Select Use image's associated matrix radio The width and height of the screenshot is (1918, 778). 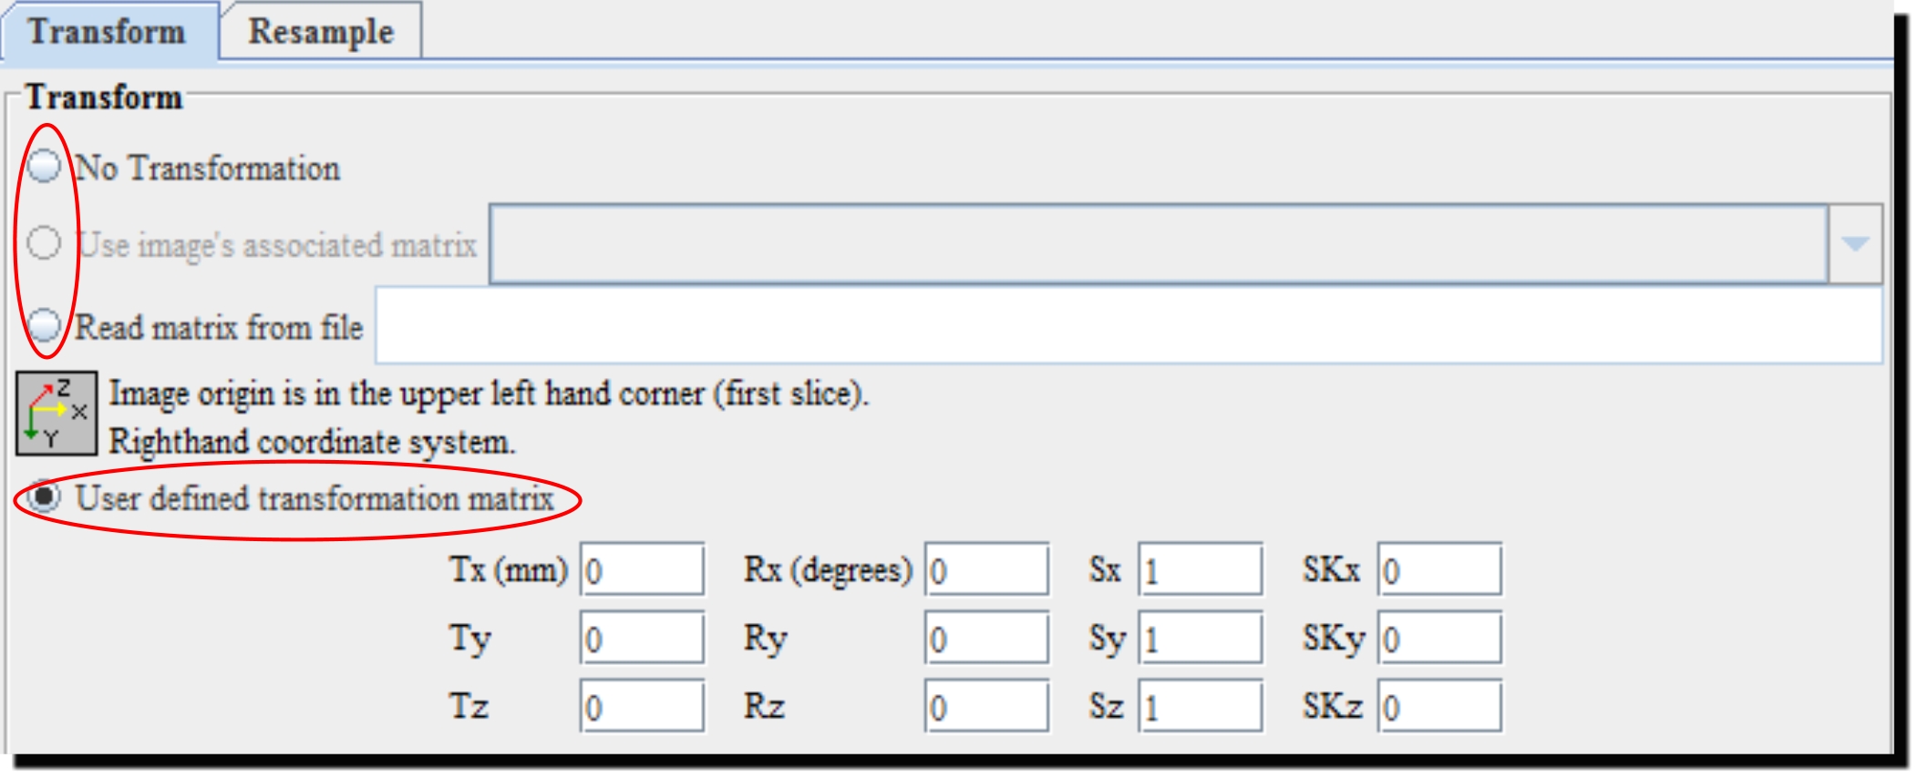point(44,243)
